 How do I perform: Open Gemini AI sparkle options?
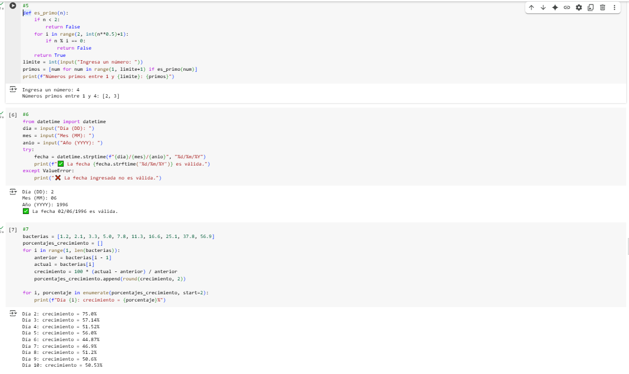coord(555,7)
